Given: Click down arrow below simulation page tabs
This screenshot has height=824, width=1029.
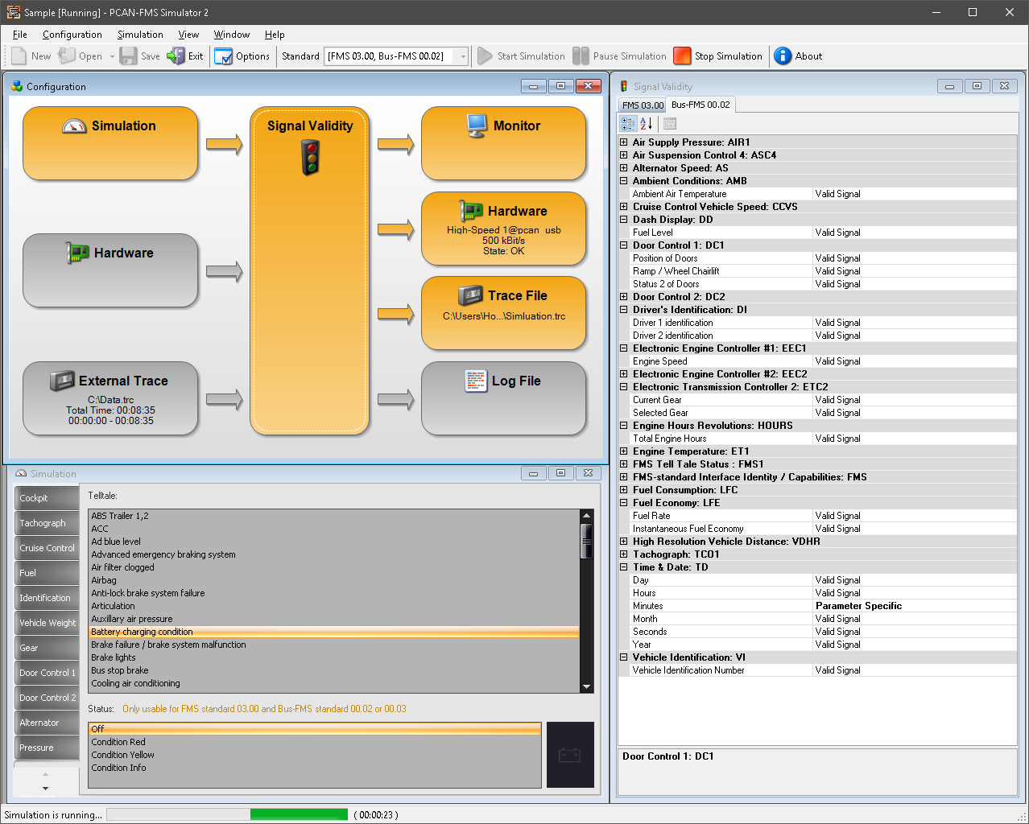Looking at the screenshot, I should (x=45, y=789).
